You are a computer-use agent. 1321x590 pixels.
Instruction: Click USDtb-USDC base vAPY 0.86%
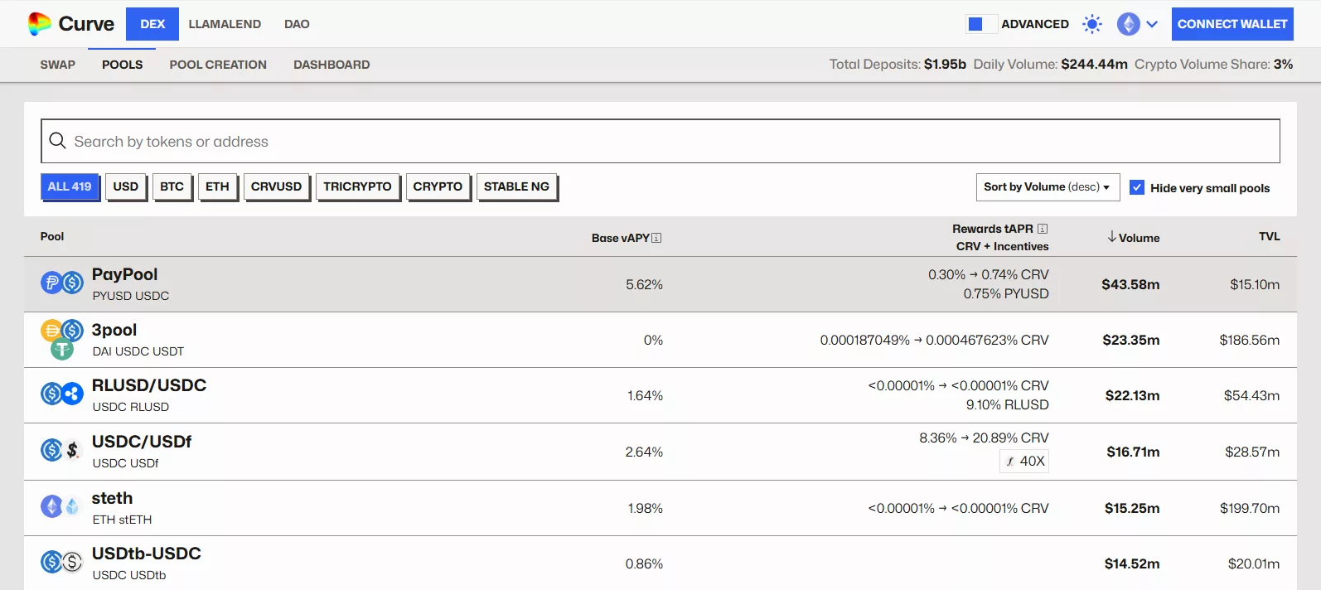click(644, 563)
